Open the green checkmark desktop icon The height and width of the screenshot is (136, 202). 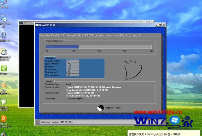(4, 68)
